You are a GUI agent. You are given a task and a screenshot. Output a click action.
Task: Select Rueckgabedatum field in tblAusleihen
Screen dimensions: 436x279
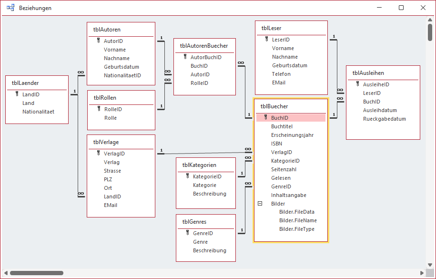click(x=384, y=119)
